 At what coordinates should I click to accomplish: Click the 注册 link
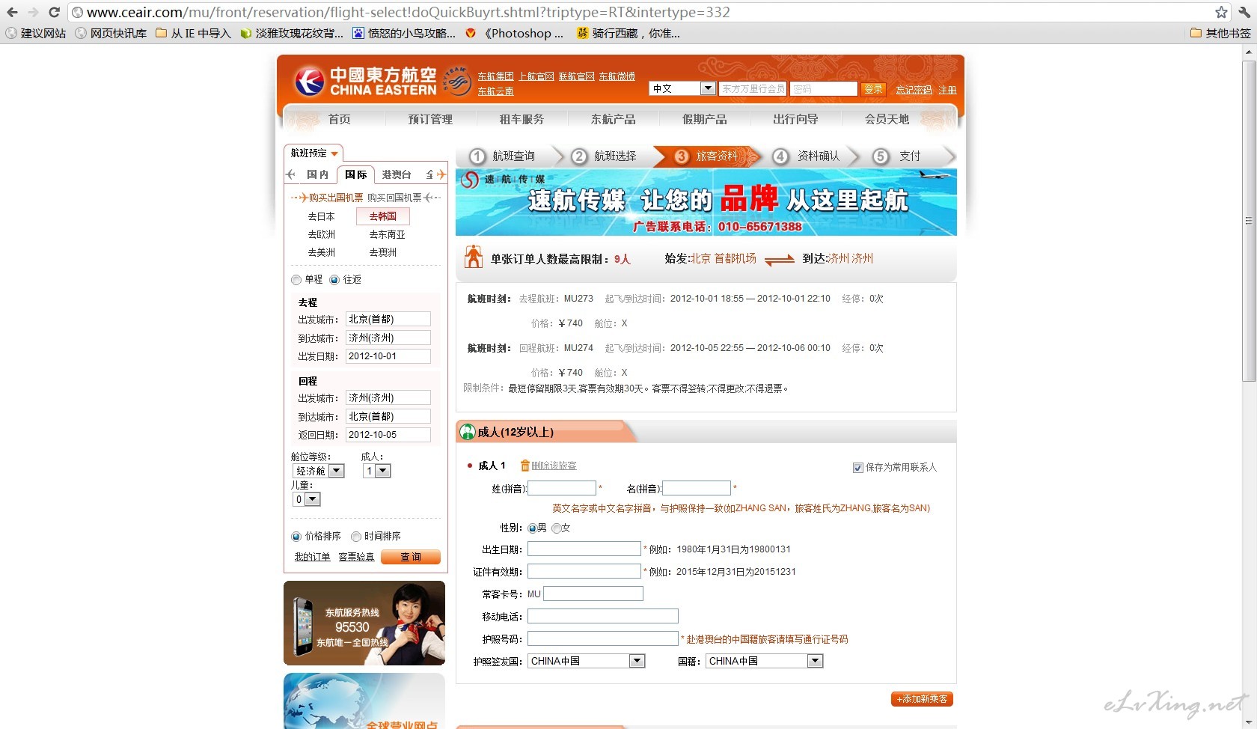click(x=948, y=90)
